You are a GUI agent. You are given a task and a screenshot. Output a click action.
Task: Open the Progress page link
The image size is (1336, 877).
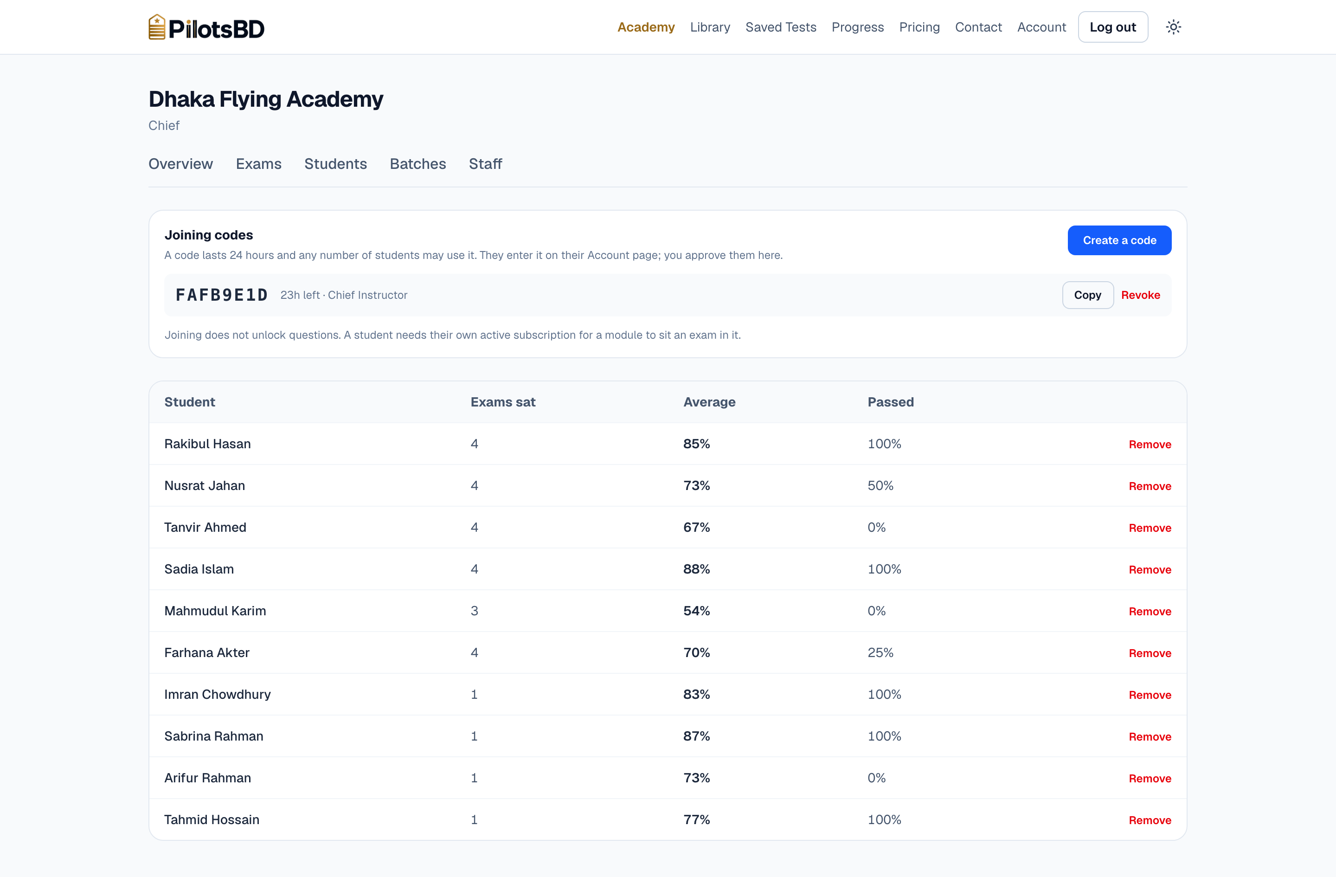point(858,27)
